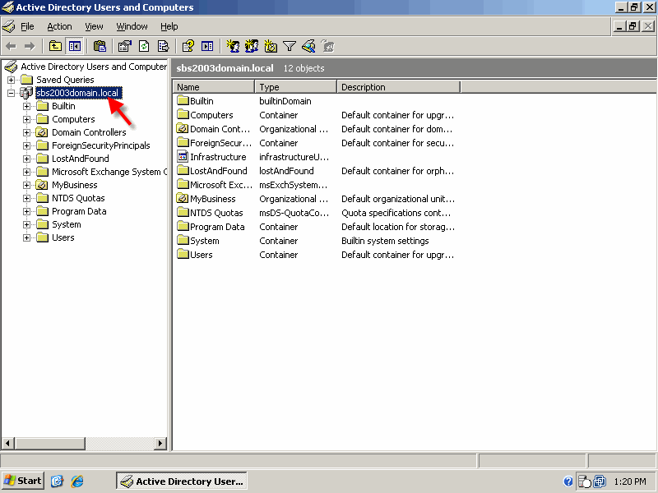The width and height of the screenshot is (658, 493).
Task: Create a new organizational unit from toolbar
Action: click(x=271, y=46)
